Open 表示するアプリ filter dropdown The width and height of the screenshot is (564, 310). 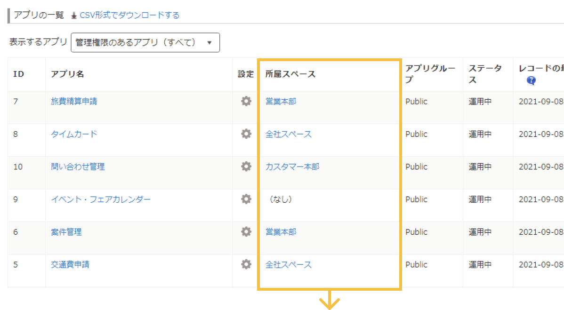tap(145, 42)
